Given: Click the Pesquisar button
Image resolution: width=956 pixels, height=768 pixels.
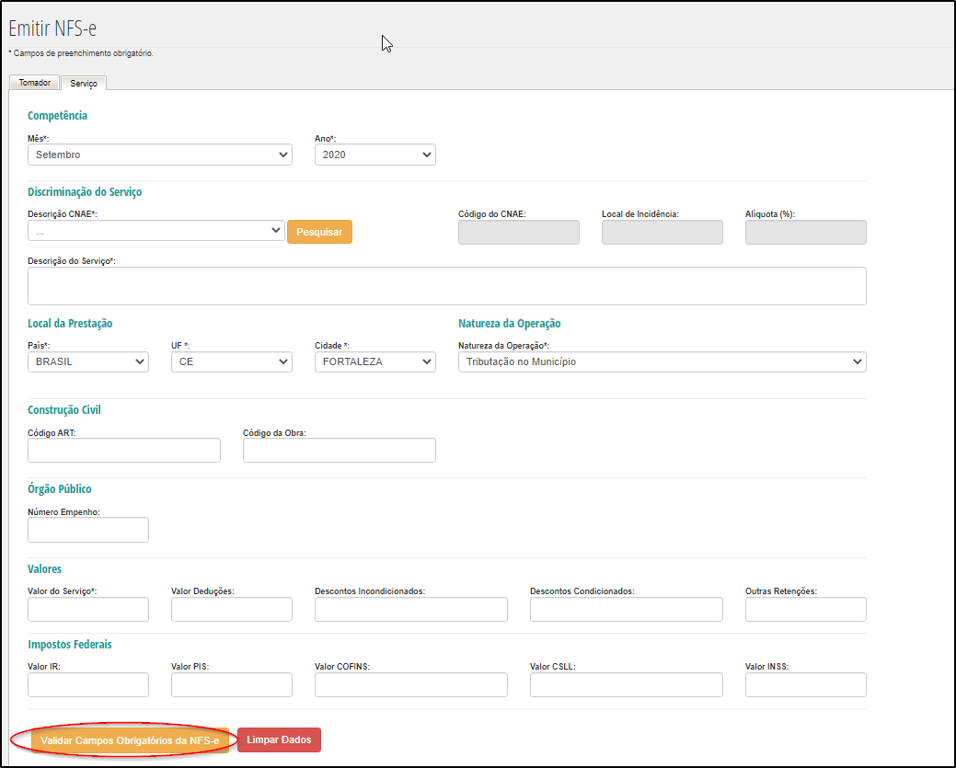Looking at the screenshot, I should pyautogui.click(x=319, y=232).
